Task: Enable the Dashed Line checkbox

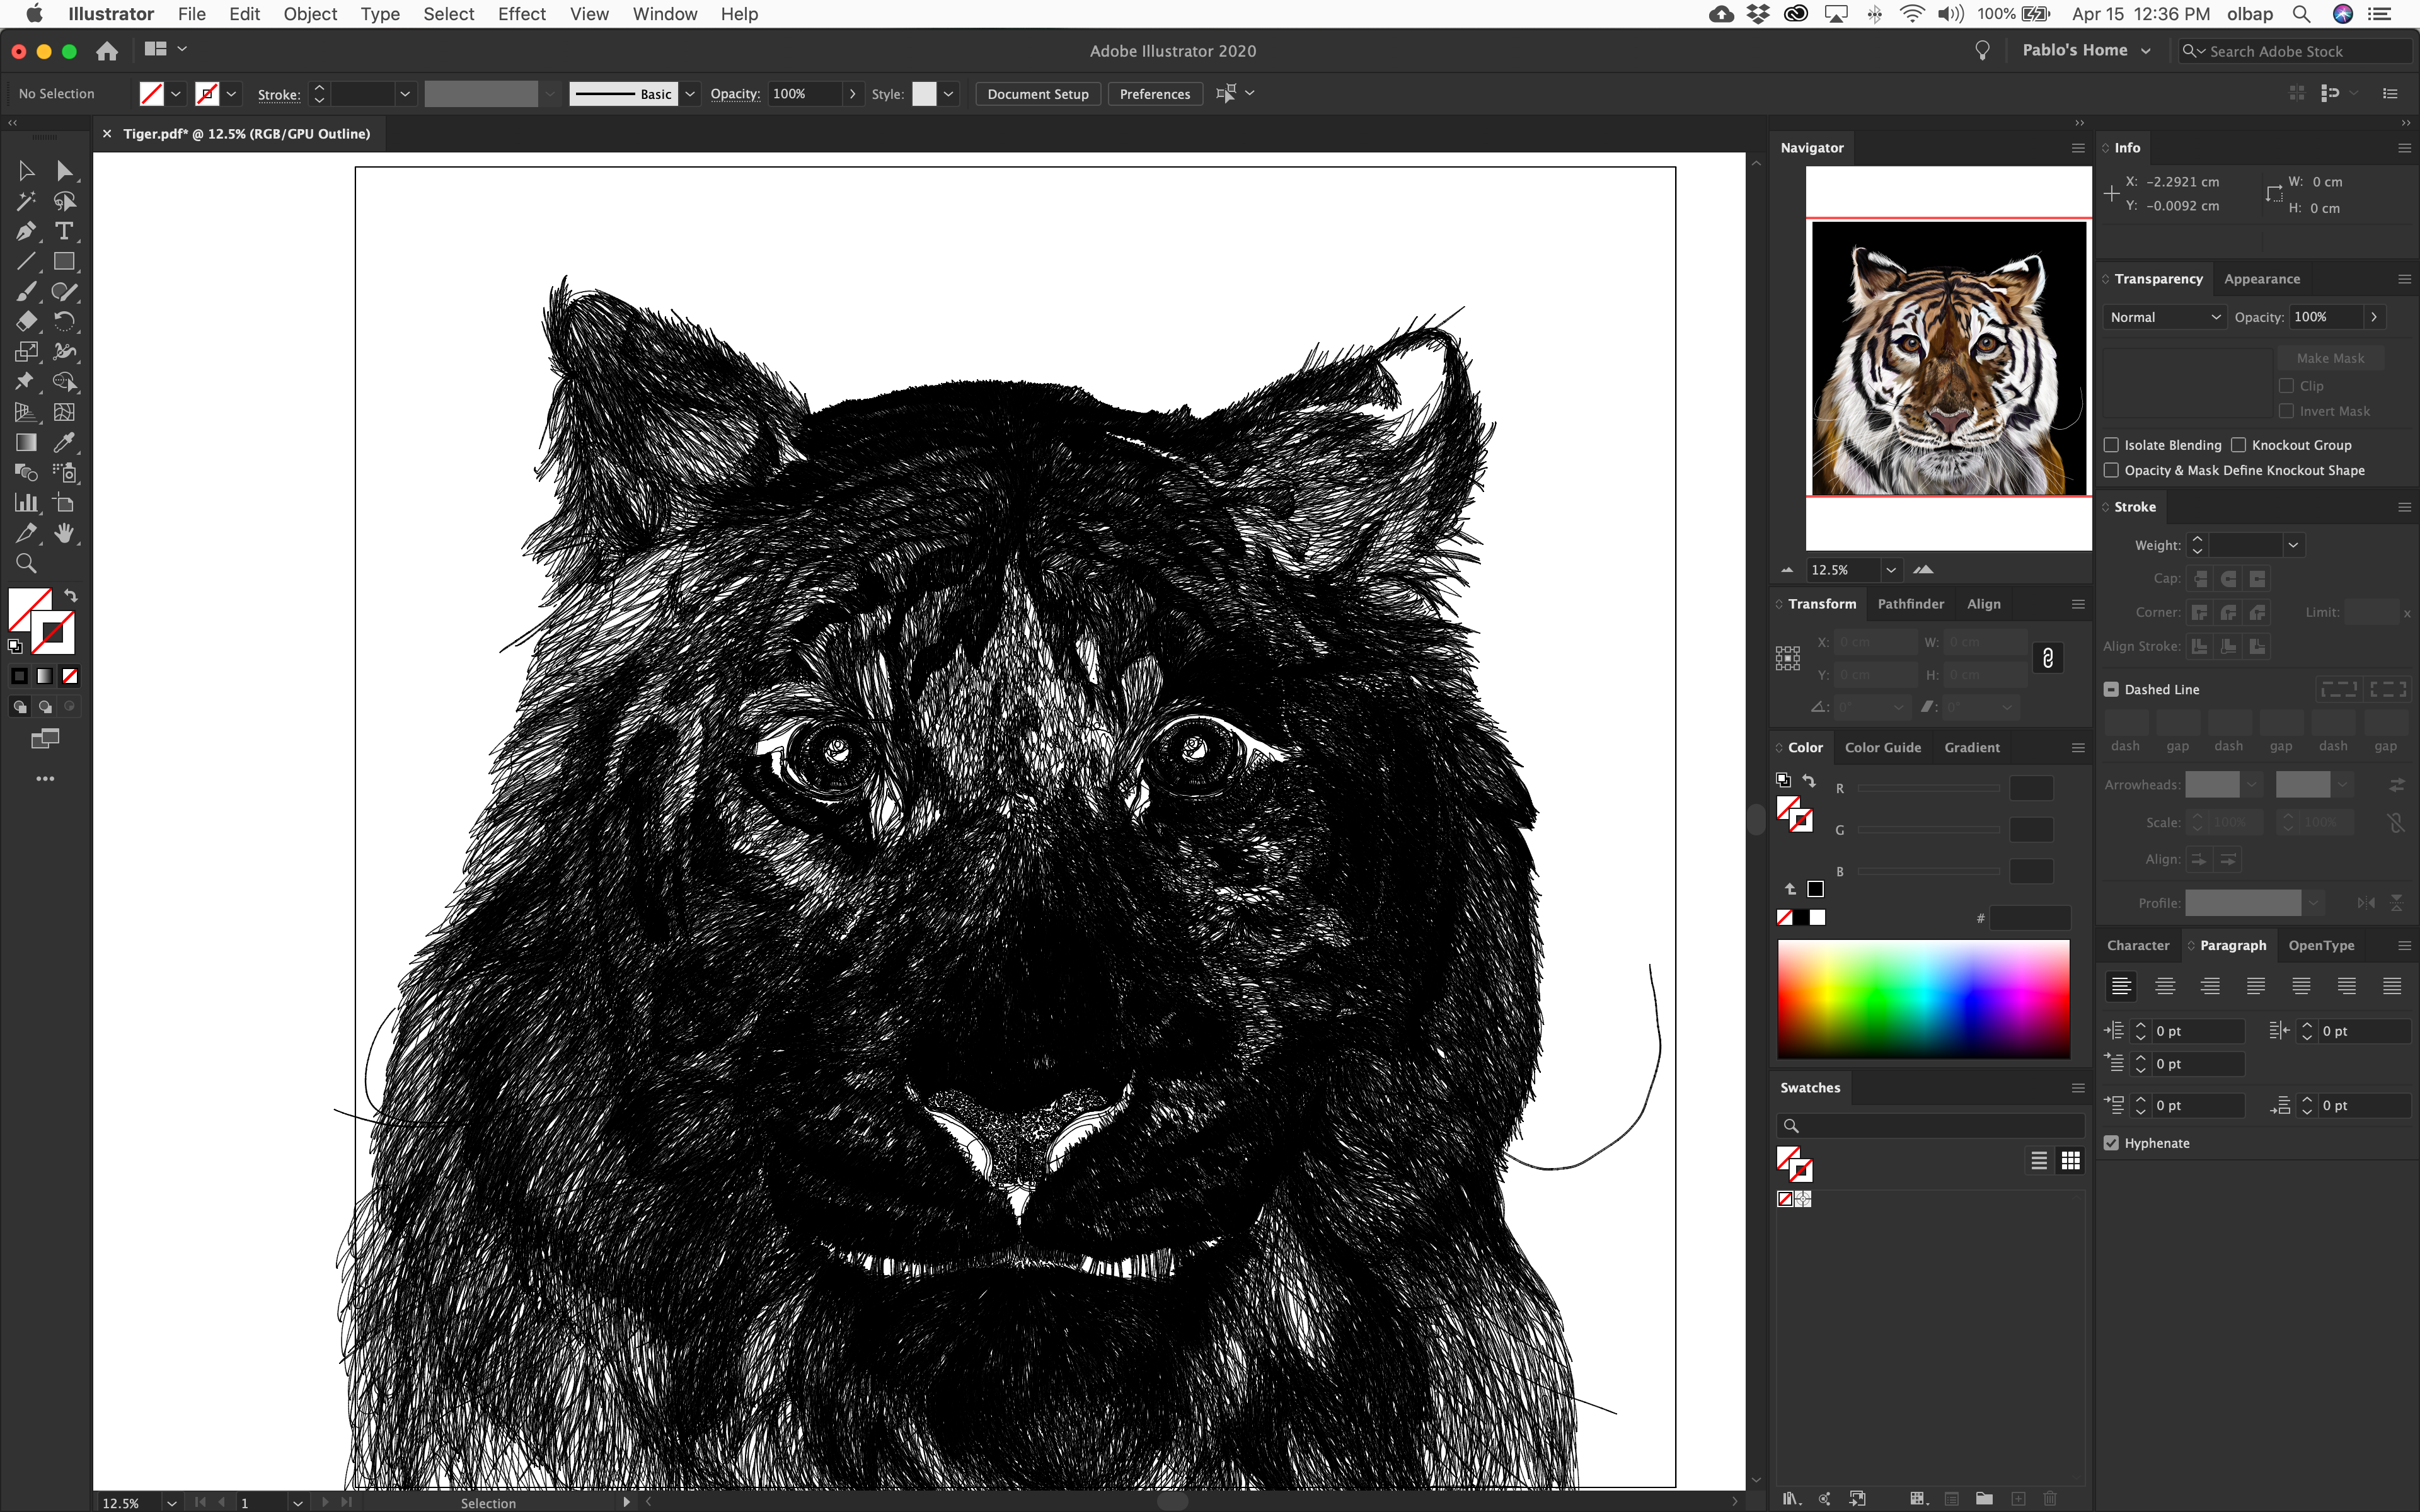Action: tap(2111, 689)
